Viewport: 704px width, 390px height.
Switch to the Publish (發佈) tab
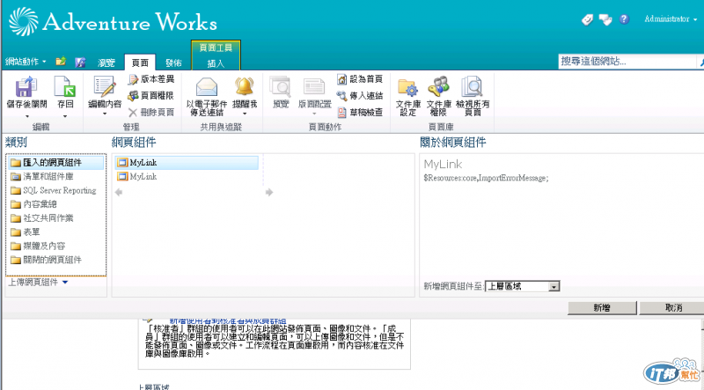(173, 63)
